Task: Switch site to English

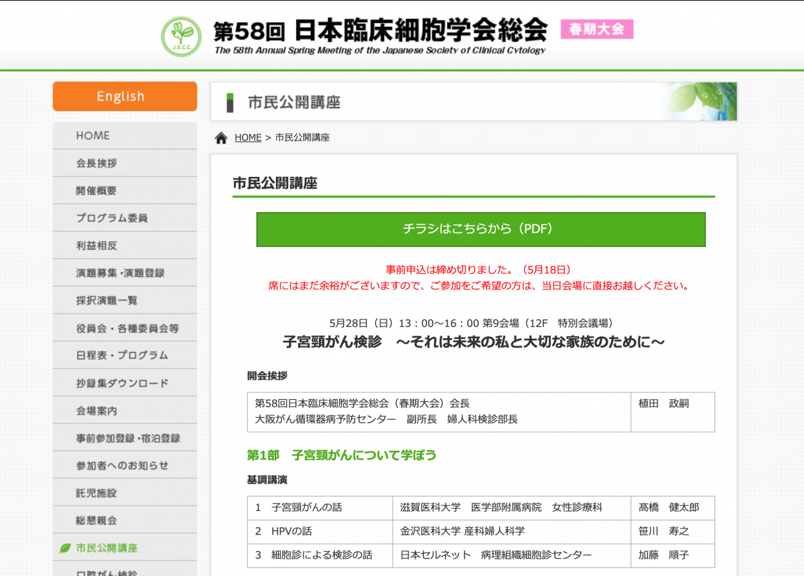Action: [125, 96]
